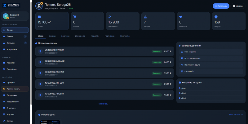Viewport: 248px width, 124px height.
Task: Open Кошелёк in the sidebar
Action: pos(15,63)
